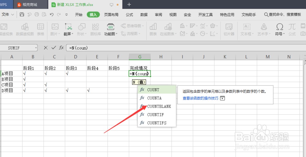The height and width of the screenshot is (157, 306).
Task: Click the D项目 cell
Action: (12, 90)
